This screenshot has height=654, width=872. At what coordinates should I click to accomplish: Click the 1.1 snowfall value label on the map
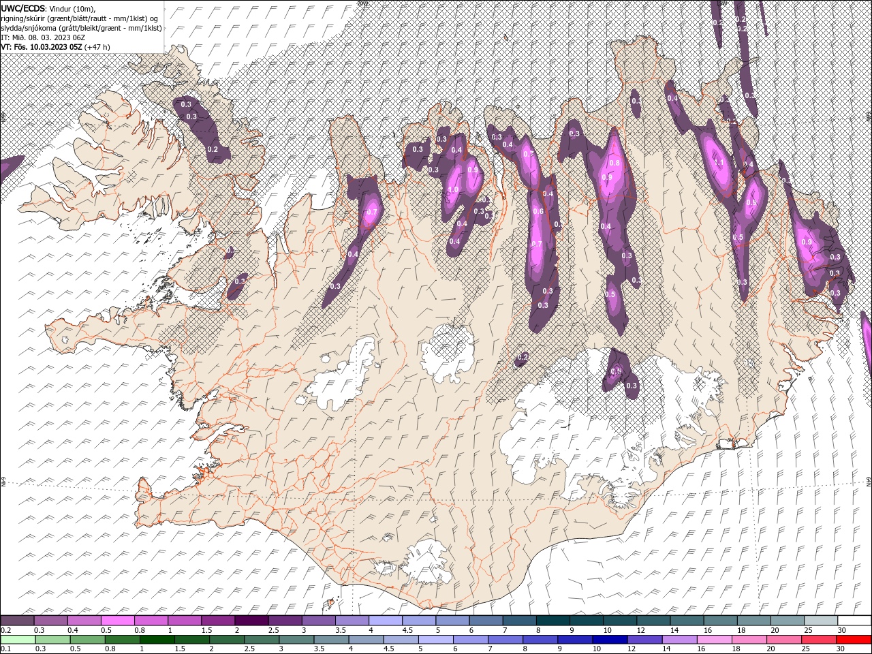718,163
